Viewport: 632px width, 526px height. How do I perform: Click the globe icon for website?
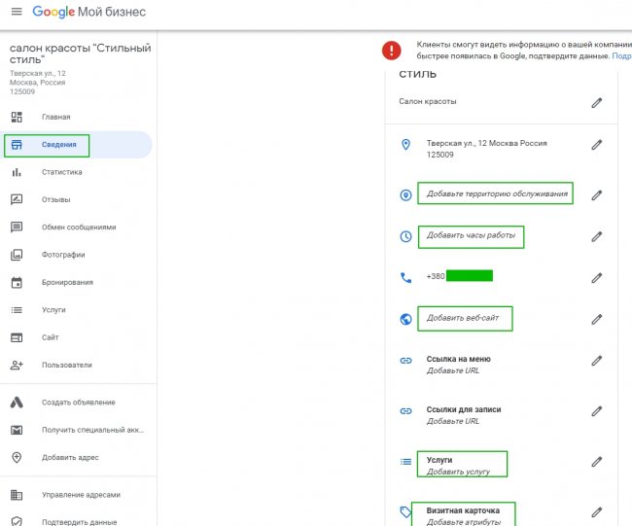pyautogui.click(x=406, y=319)
